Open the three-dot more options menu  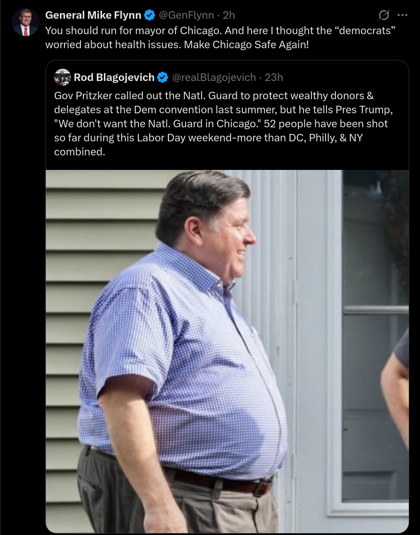[x=402, y=15]
